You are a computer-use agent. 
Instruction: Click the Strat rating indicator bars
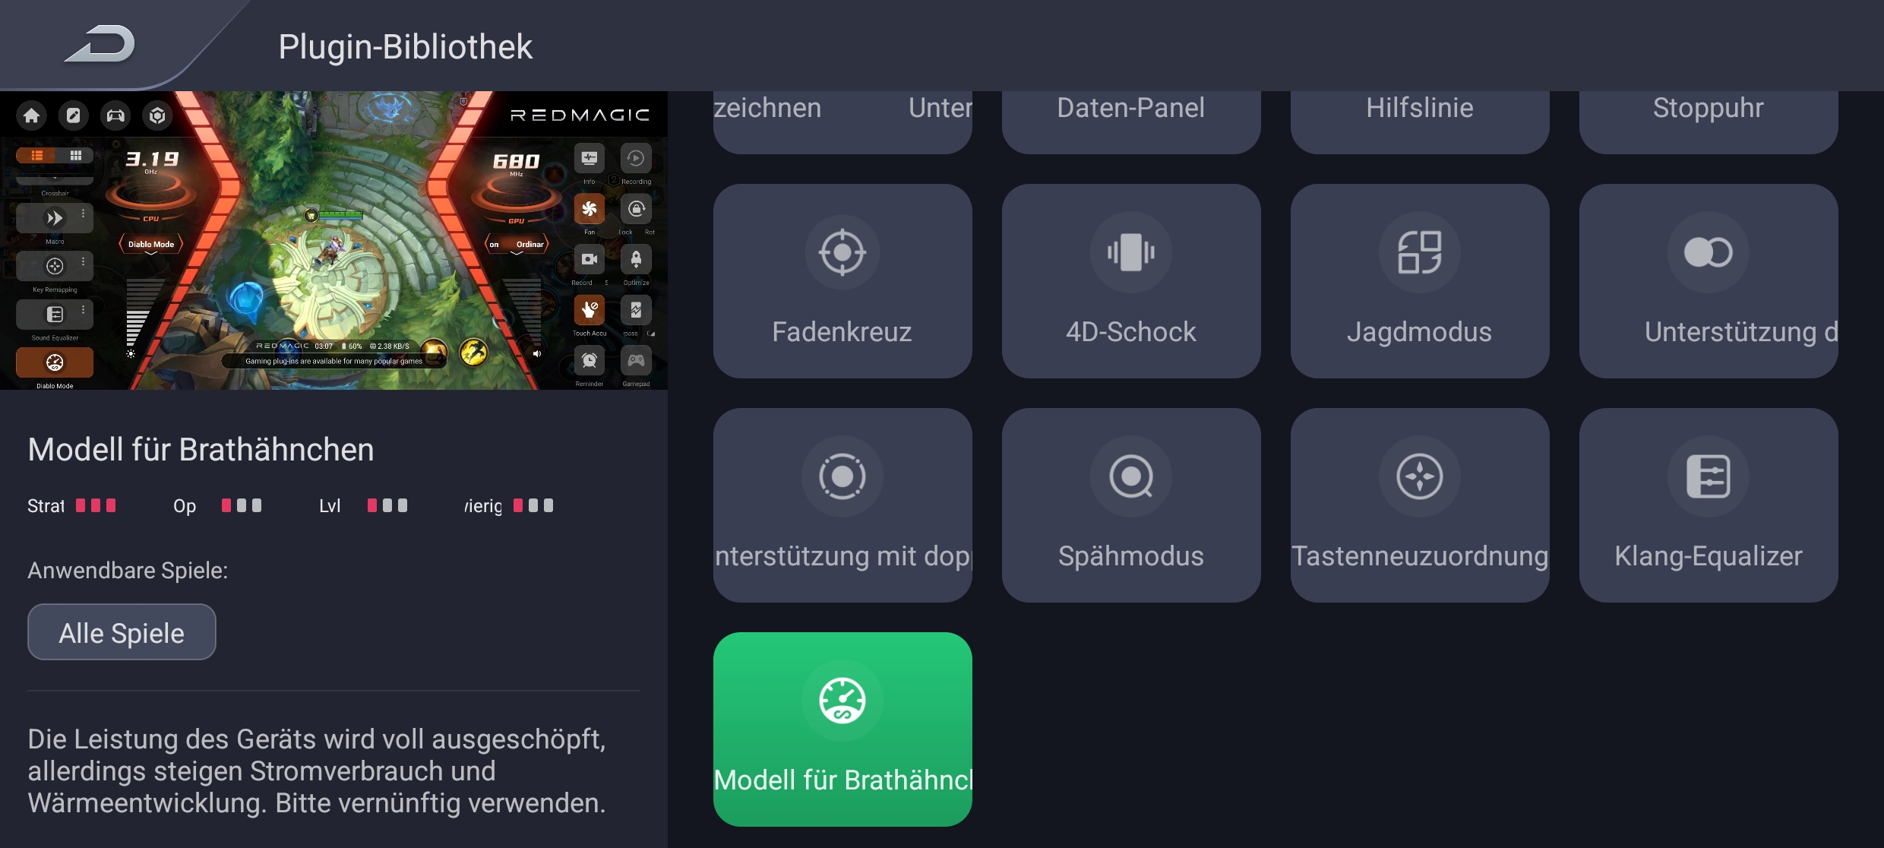pyautogui.click(x=96, y=505)
